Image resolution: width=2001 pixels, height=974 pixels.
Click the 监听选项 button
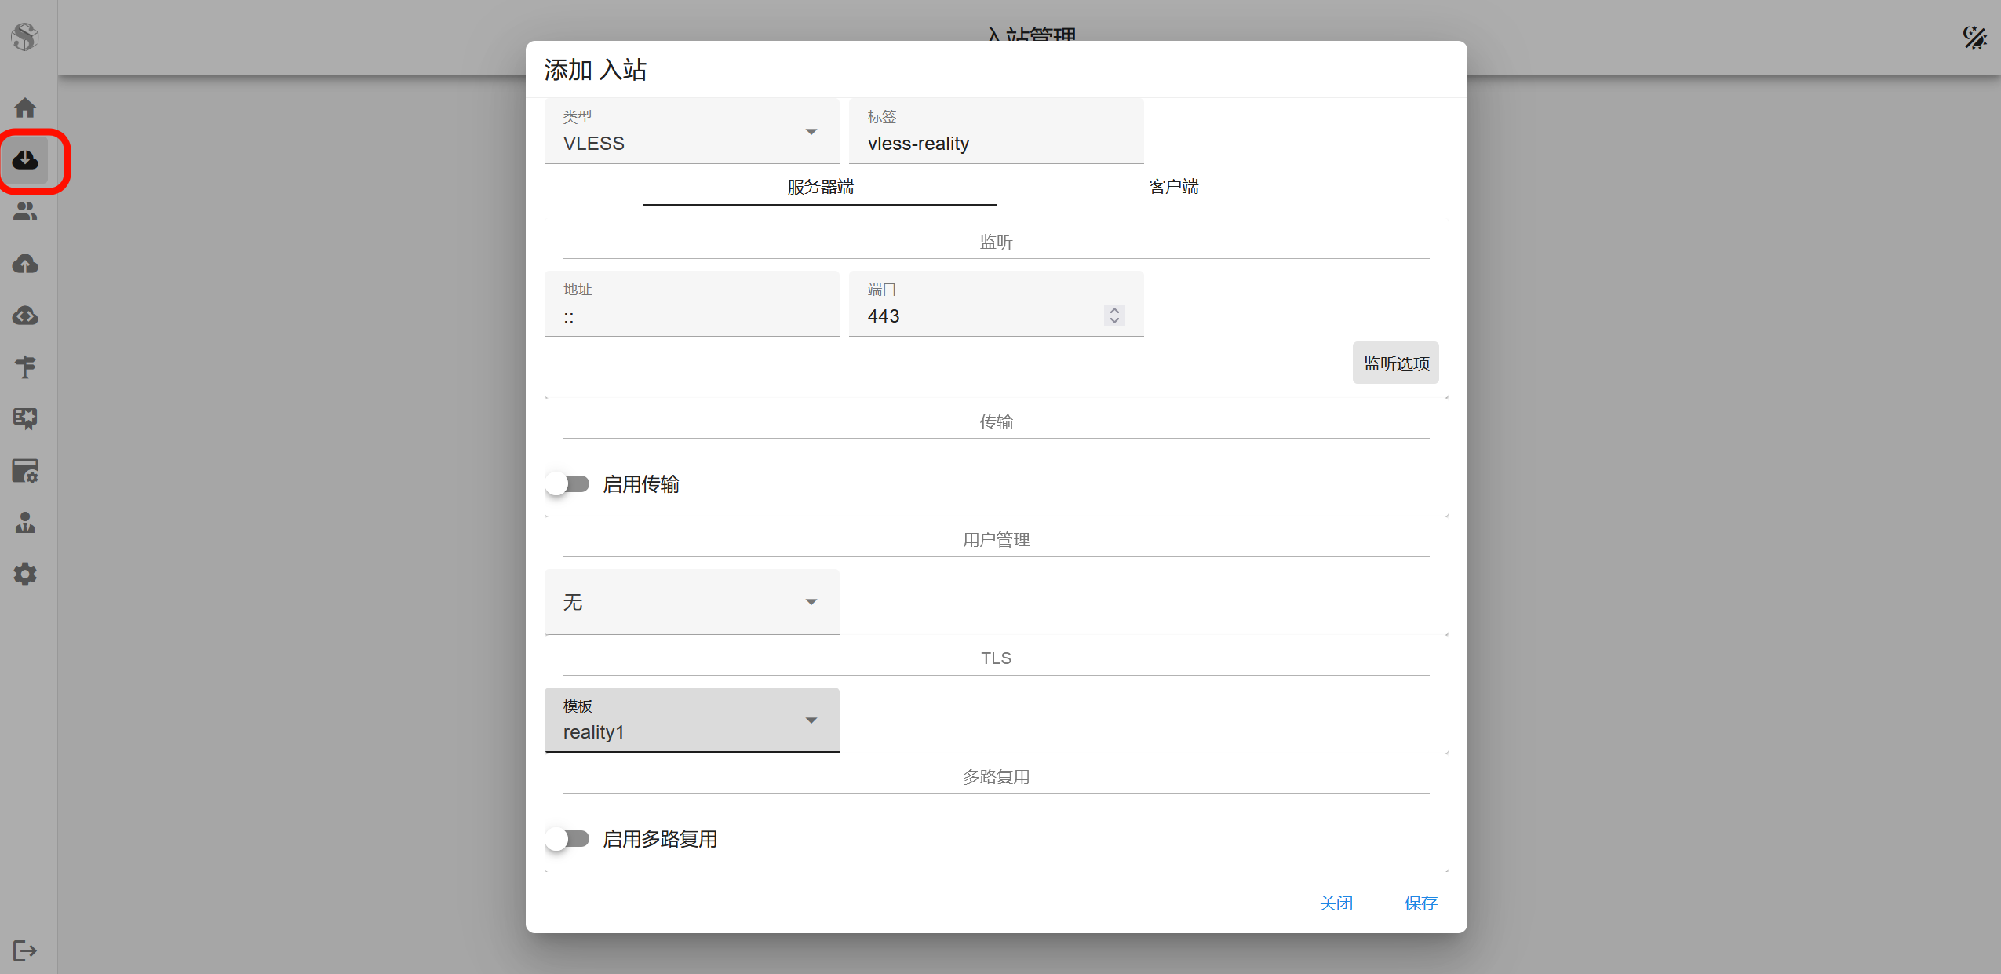pyautogui.click(x=1395, y=363)
